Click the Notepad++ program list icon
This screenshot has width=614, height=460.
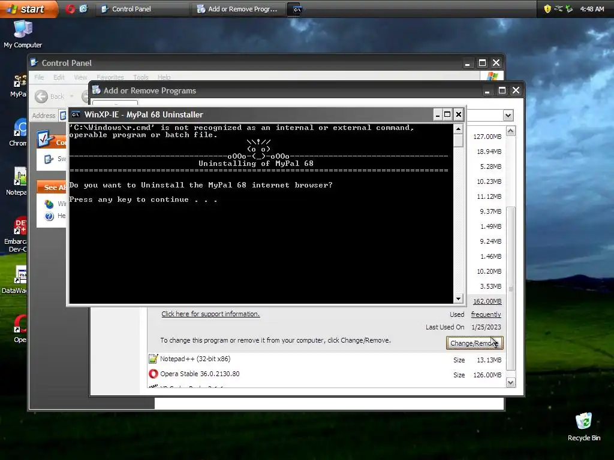[153, 359]
